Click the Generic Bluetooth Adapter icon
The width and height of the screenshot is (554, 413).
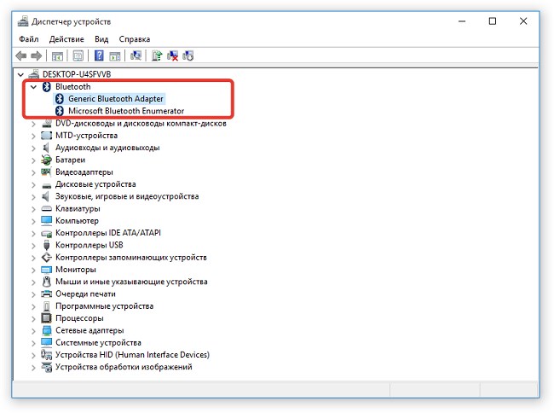(60, 99)
